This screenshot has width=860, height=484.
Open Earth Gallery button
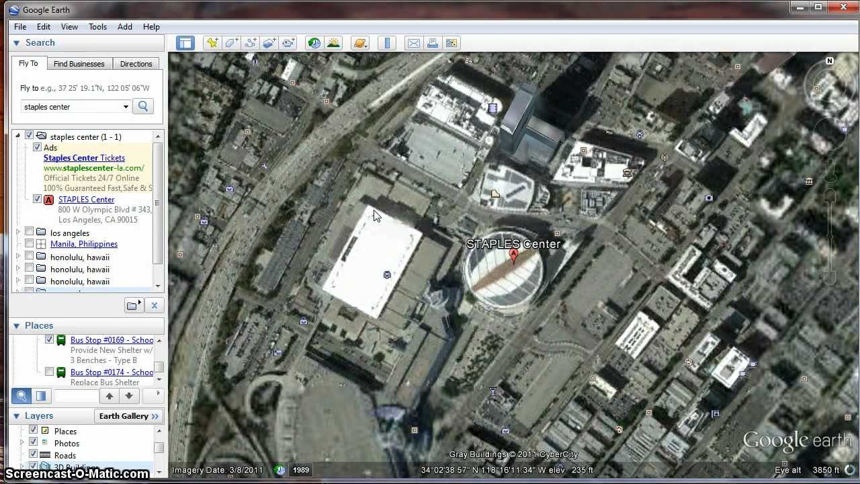click(x=129, y=416)
